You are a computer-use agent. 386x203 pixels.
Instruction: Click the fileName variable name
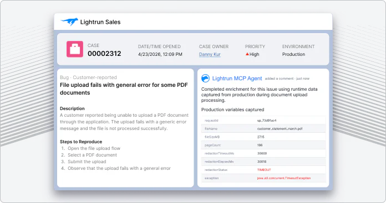[211, 129]
